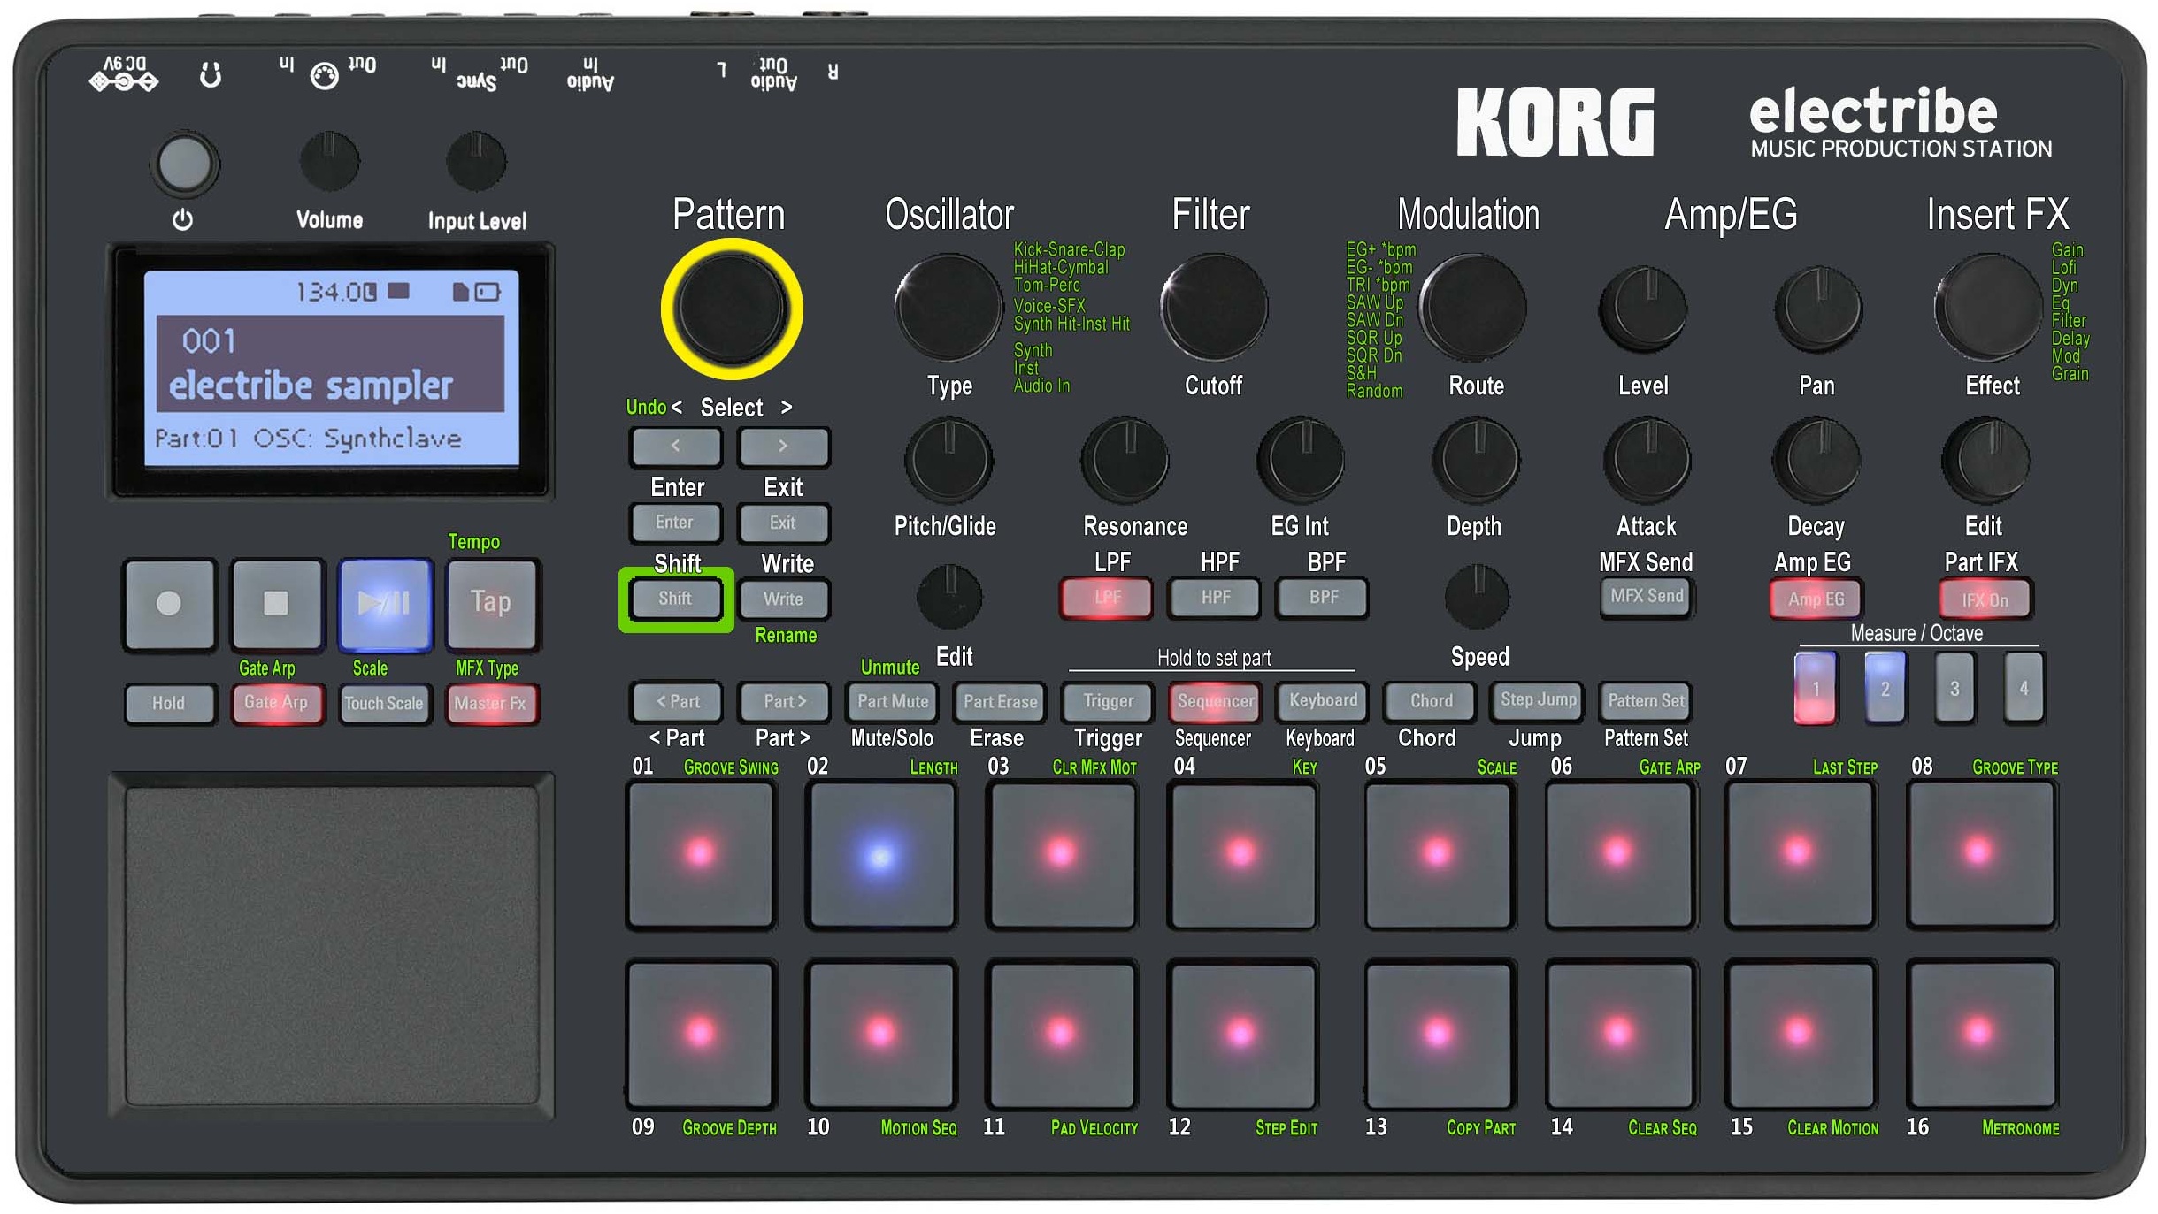Click the Oscillator Type knob
The image size is (2158, 1214).
[948, 307]
